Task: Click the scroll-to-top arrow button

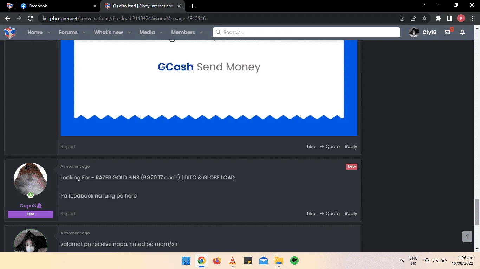Action: click(x=467, y=236)
